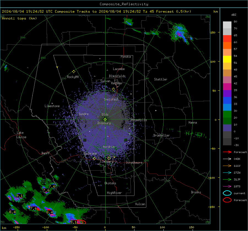The height and width of the screenshot is (231, 248).
Task: Click the Didsbury label
Action: click(x=104, y=123)
